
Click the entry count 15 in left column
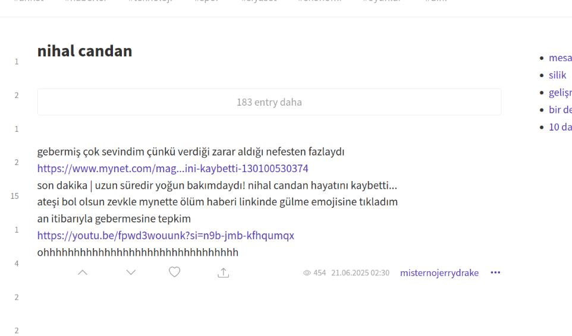pos(15,196)
